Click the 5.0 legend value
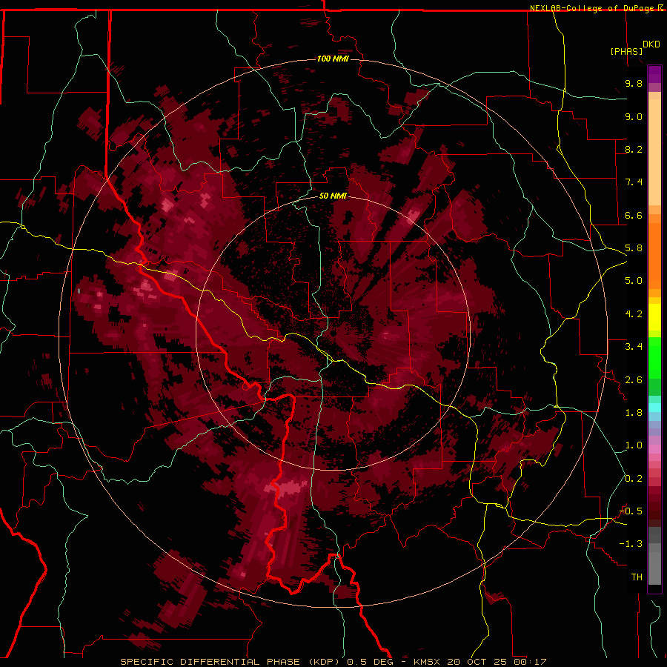 634,281
